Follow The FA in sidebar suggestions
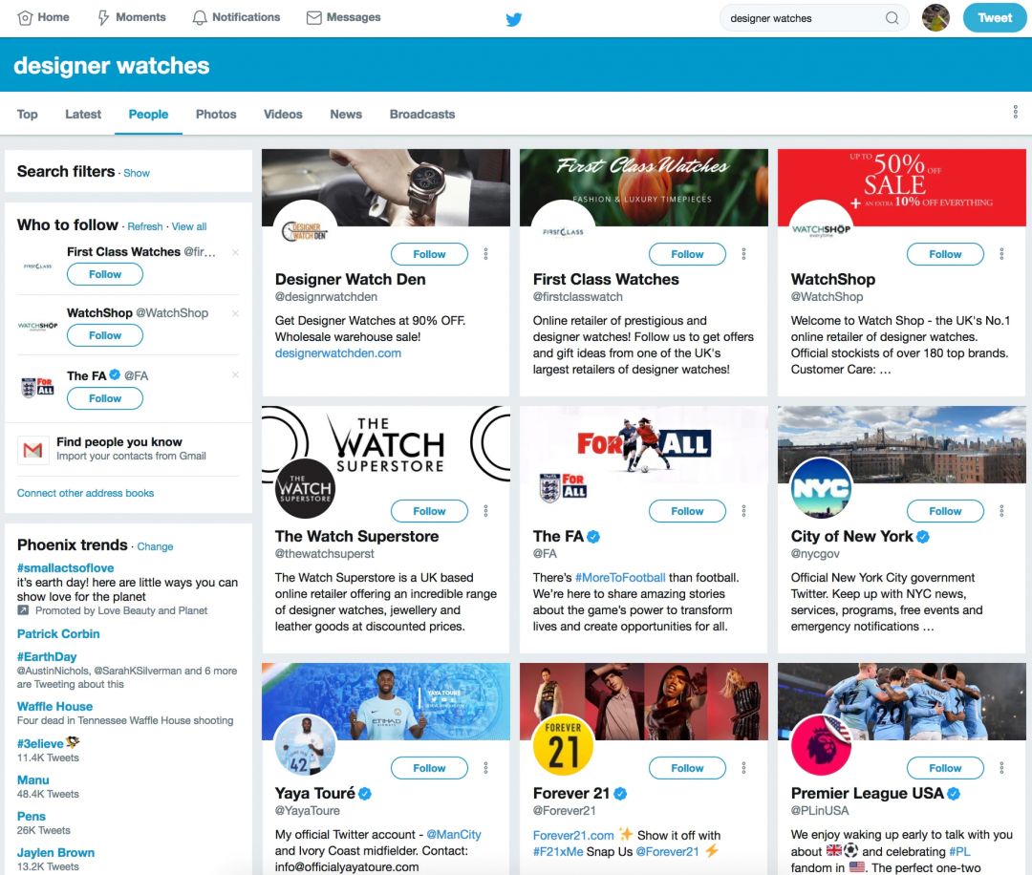This screenshot has height=875, width=1032. [x=105, y=398]
